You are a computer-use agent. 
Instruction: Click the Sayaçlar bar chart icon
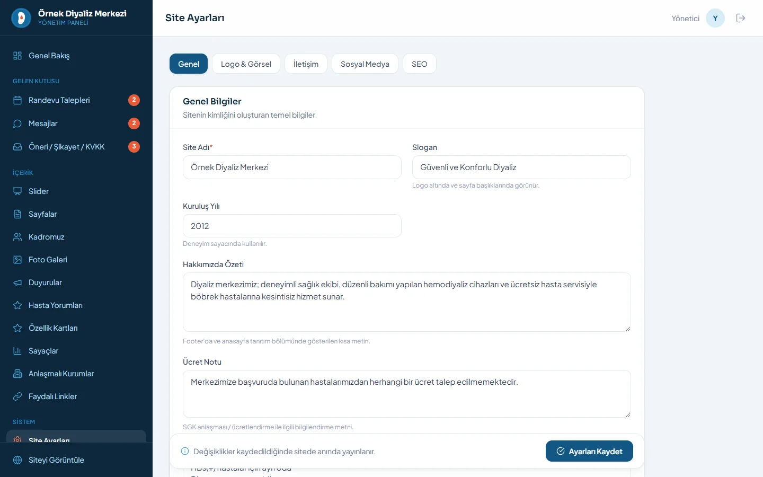coord(17,351)
